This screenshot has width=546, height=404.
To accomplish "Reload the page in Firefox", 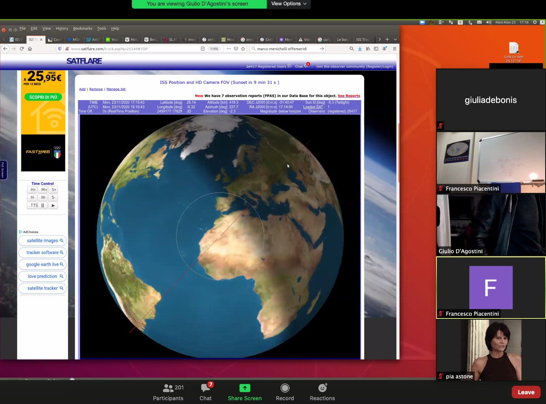I will (22, 49).
